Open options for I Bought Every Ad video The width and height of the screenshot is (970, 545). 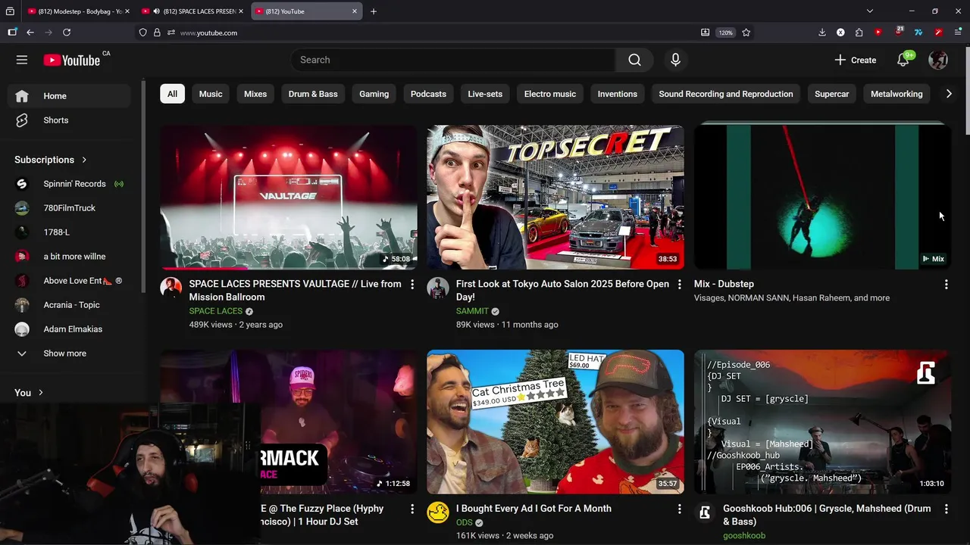tap(679, 509)
